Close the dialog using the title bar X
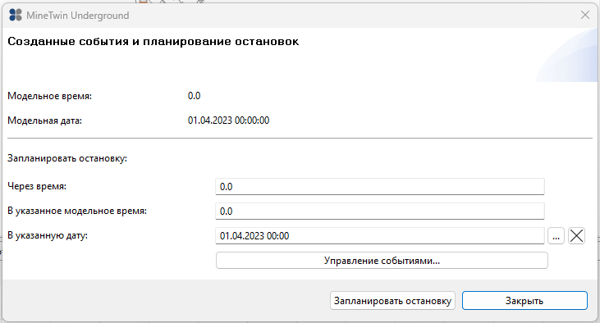The image size is (600, 323). 584,15
